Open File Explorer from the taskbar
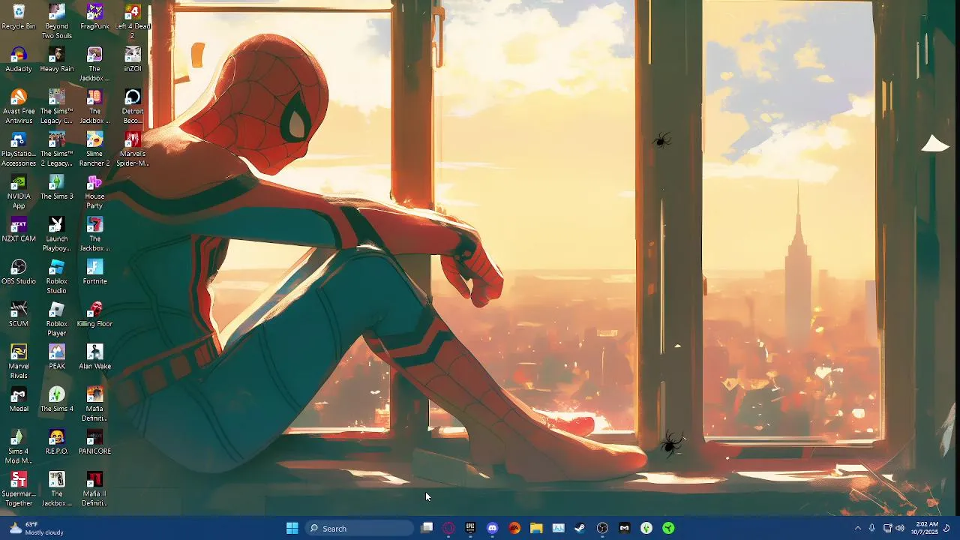The height and width of the screenshot is (540, 960). (x=536, y=528)
